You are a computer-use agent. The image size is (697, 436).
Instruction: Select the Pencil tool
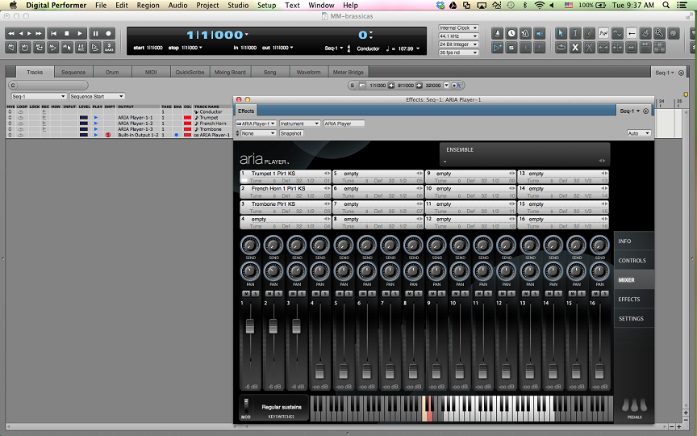tap(589, 33)
